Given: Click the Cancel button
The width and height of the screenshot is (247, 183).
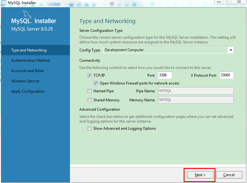Looking at the screenshot, I should (x=229, y=175).
